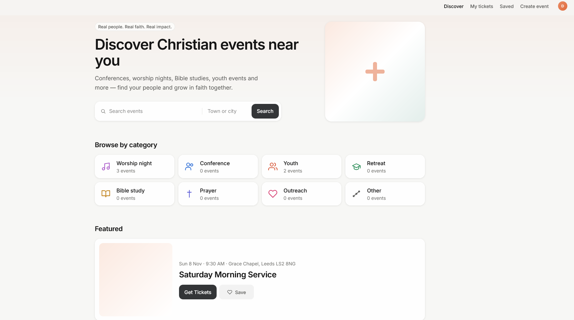Viewport: 574px width, 320px height.
Task: Click the Other category icon
Action: click(356, 194)
